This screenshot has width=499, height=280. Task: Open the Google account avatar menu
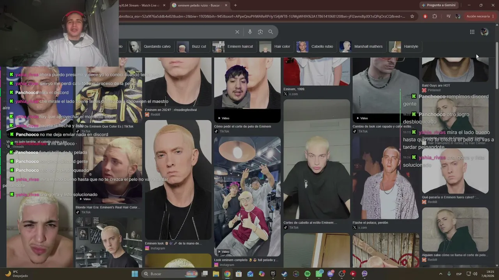pos(485,32)
